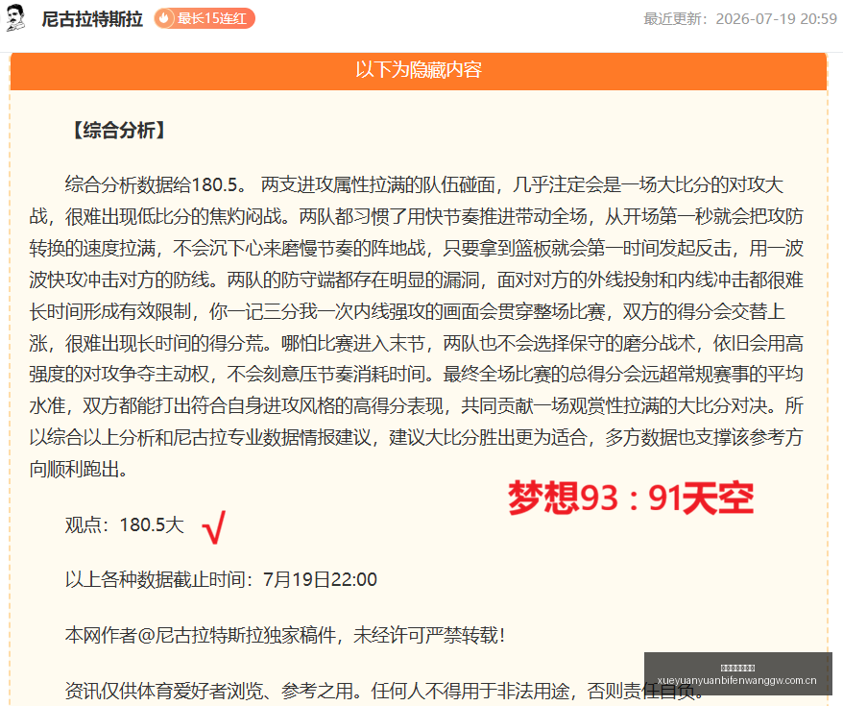Click the author avatar portrait
This screenshot has height=706, width=843.
tap(15, 18)
